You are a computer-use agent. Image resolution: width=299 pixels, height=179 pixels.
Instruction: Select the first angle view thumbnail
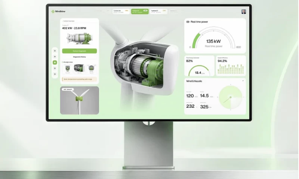[x=68, y=69]
